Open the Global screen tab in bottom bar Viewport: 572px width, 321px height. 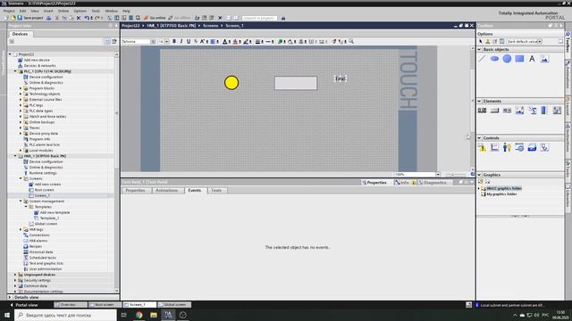(175, 305)
